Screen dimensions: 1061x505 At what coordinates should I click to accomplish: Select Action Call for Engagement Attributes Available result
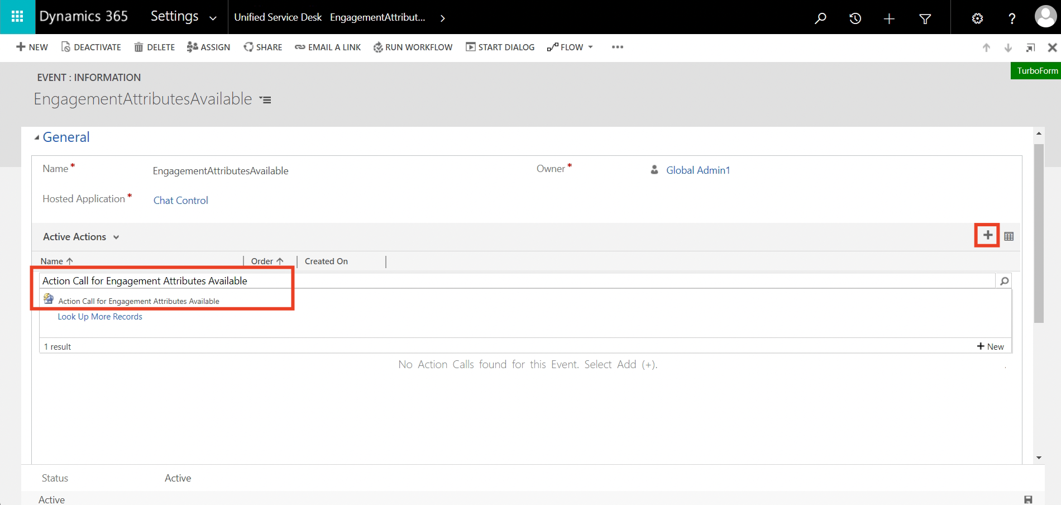[138, 301]
